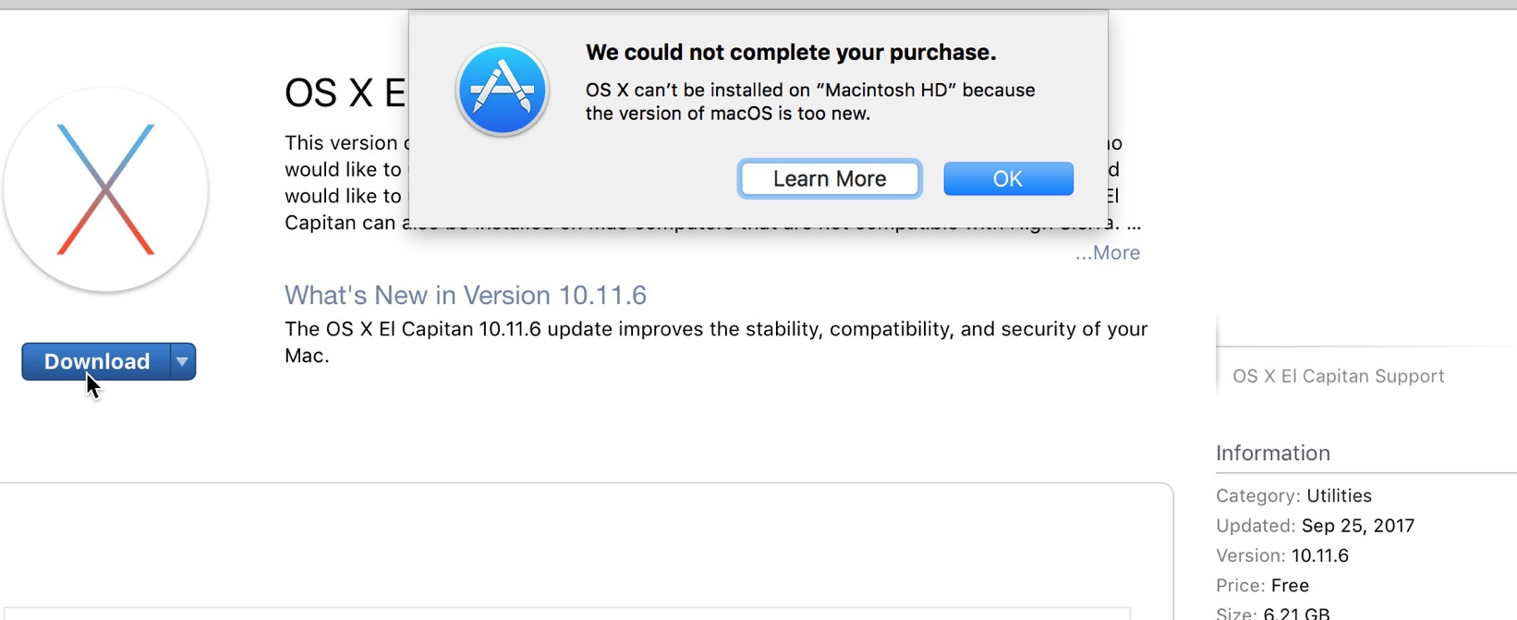Open Learn More about the installation error
1517x620 pixels.
pyautogui.click(x=829, y=178)
